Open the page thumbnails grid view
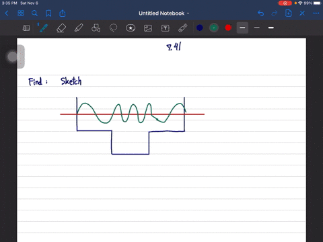Screen dimensions: 323x242 tap(21, 13)
